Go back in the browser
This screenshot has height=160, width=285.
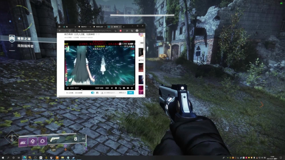coord(60,31)
